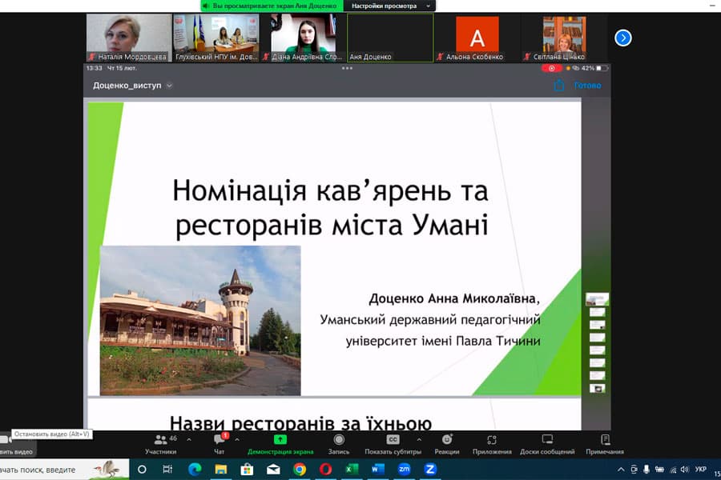Open the Реакции panel
The height and width of the screenshot is (480, 721).
pos(446,442)
